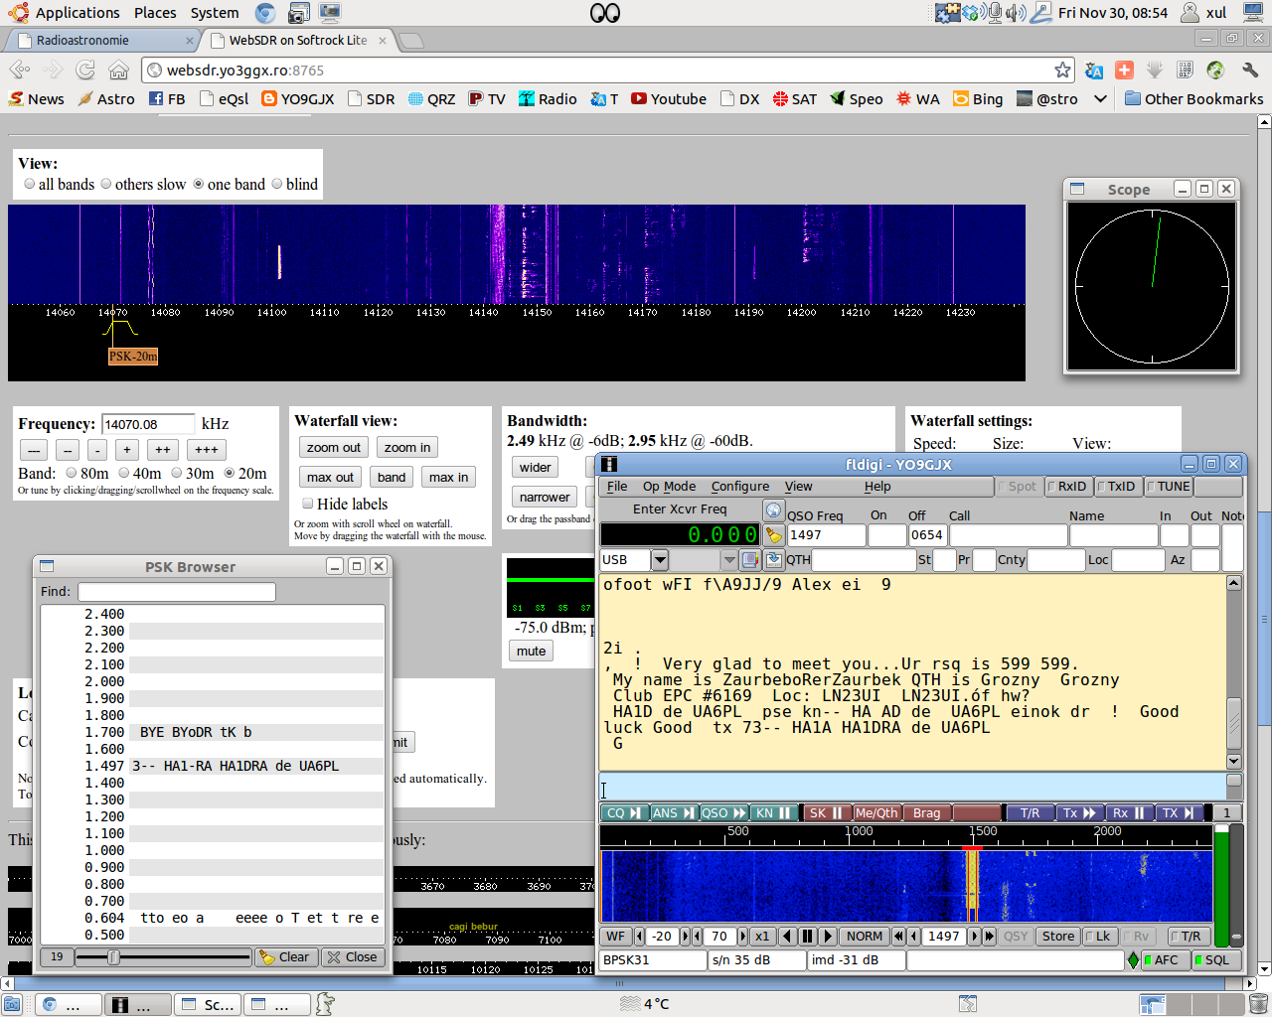The width and height of the screenshot is (1272, 1017).
Task: Click 'max out' waterfall button
Action: (x=330, y=478)
